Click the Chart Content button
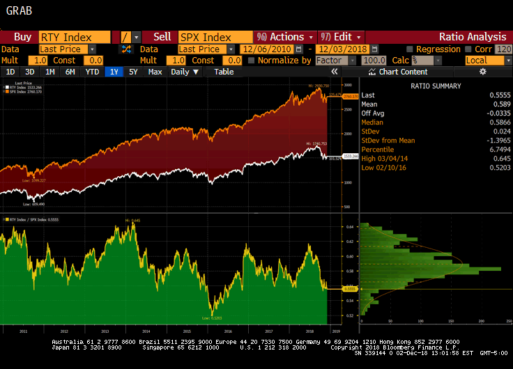The height and width of the screenshot is (369, 513). [x=398, y=72]
